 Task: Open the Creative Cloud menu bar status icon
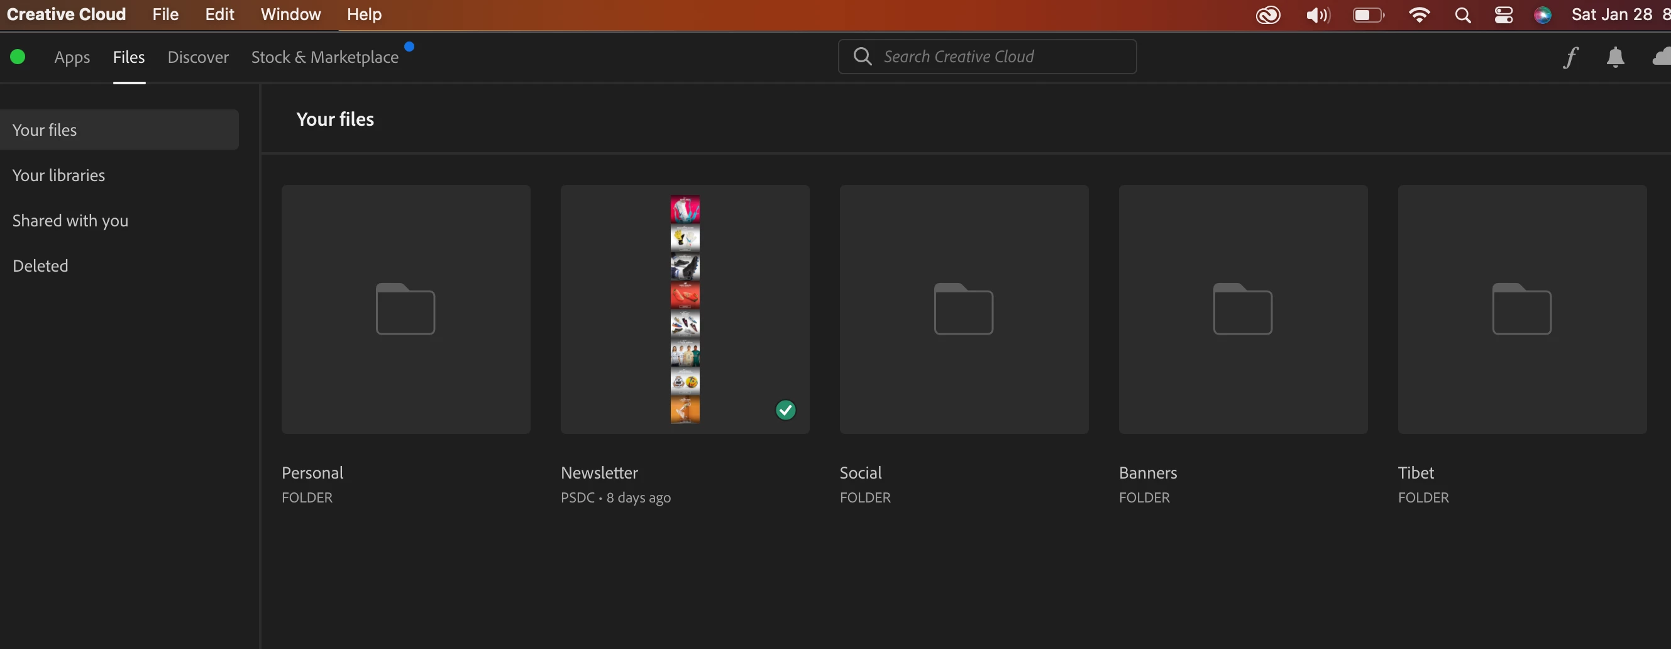[1267, 15]
